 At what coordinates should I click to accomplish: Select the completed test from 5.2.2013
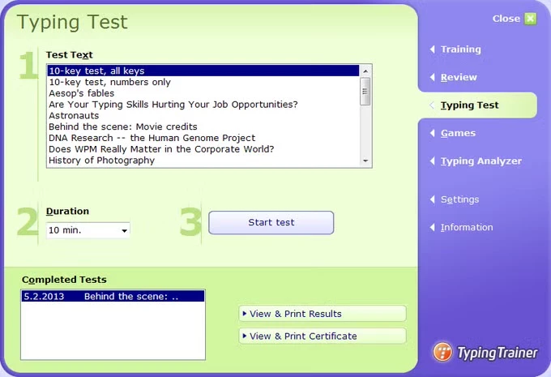113,297
